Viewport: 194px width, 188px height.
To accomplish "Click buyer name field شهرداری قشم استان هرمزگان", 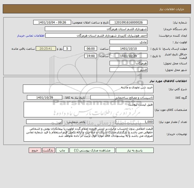I will tap(96, 29).
